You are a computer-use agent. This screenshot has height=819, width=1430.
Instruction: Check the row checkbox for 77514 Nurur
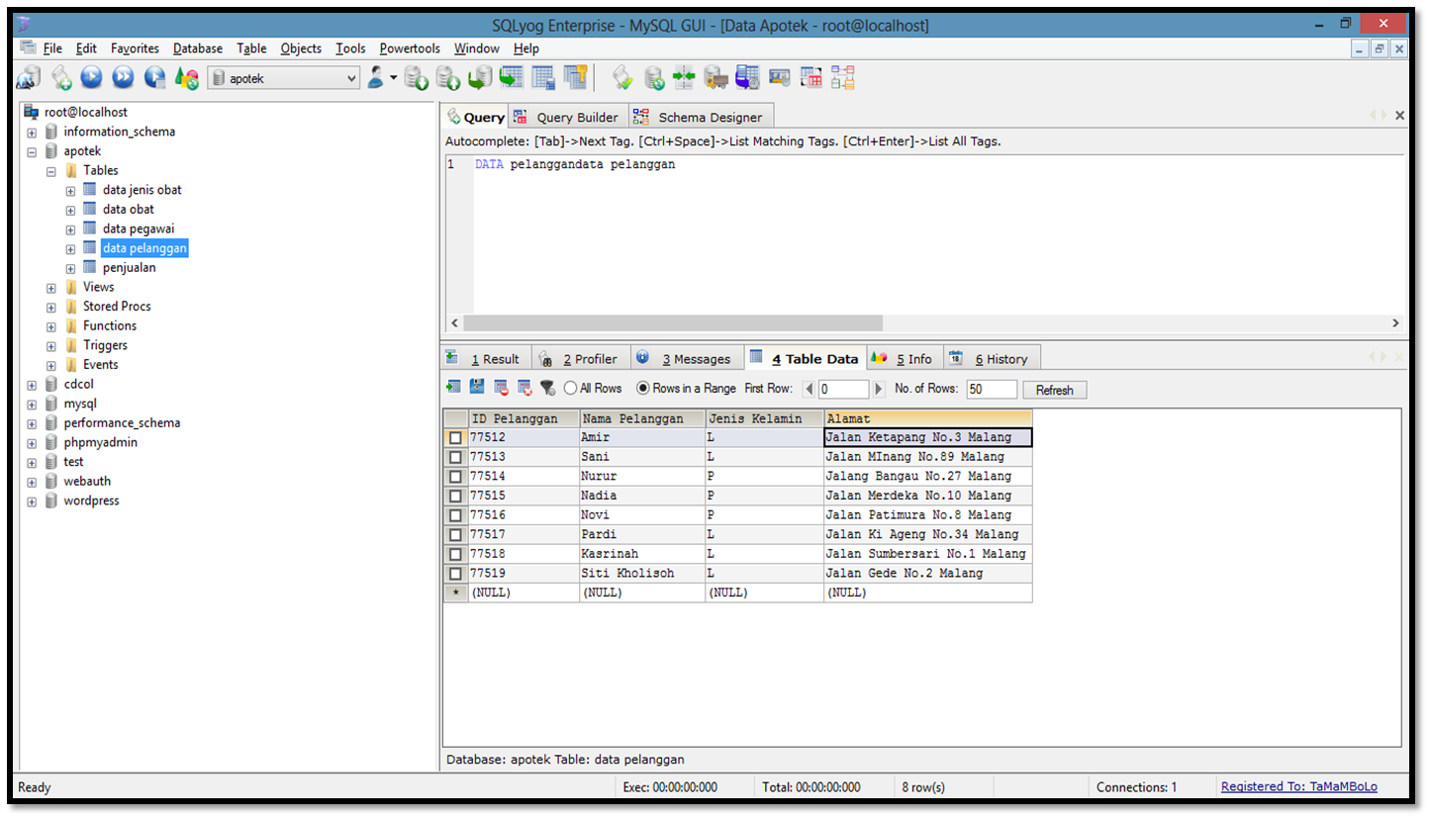455,476
